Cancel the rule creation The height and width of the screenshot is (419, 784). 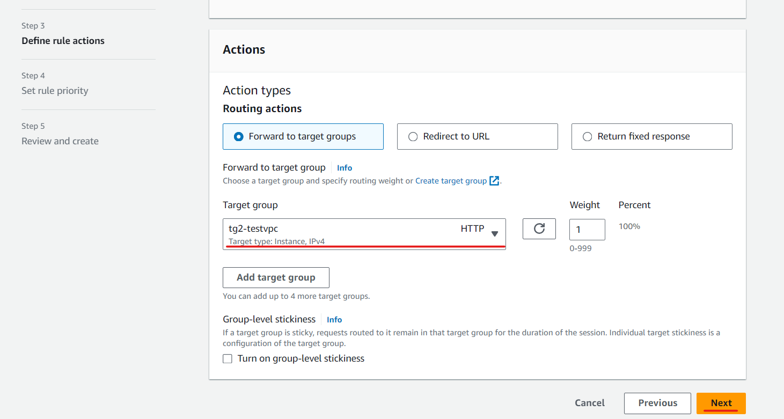[590, 403]
